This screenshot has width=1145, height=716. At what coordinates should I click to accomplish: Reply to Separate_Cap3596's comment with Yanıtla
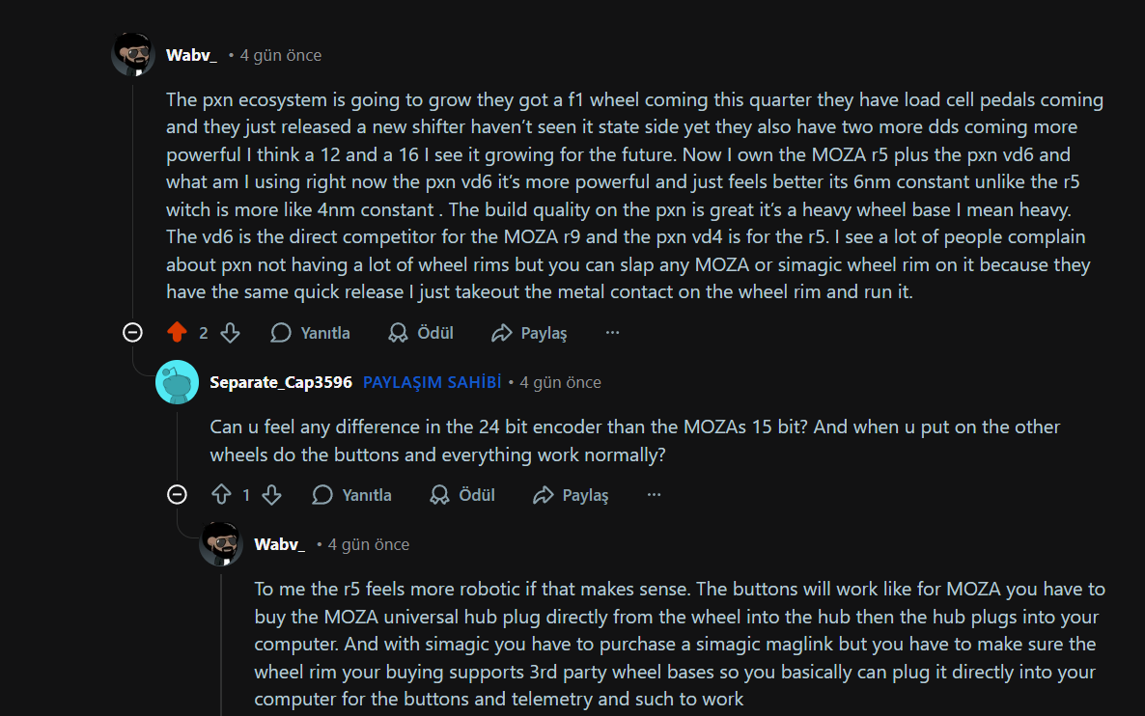pyautogui.click(x=352, y=495)
